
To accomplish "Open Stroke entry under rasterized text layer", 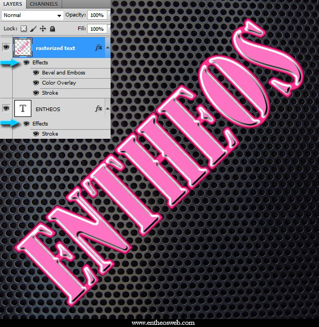I will click(50, 93).
